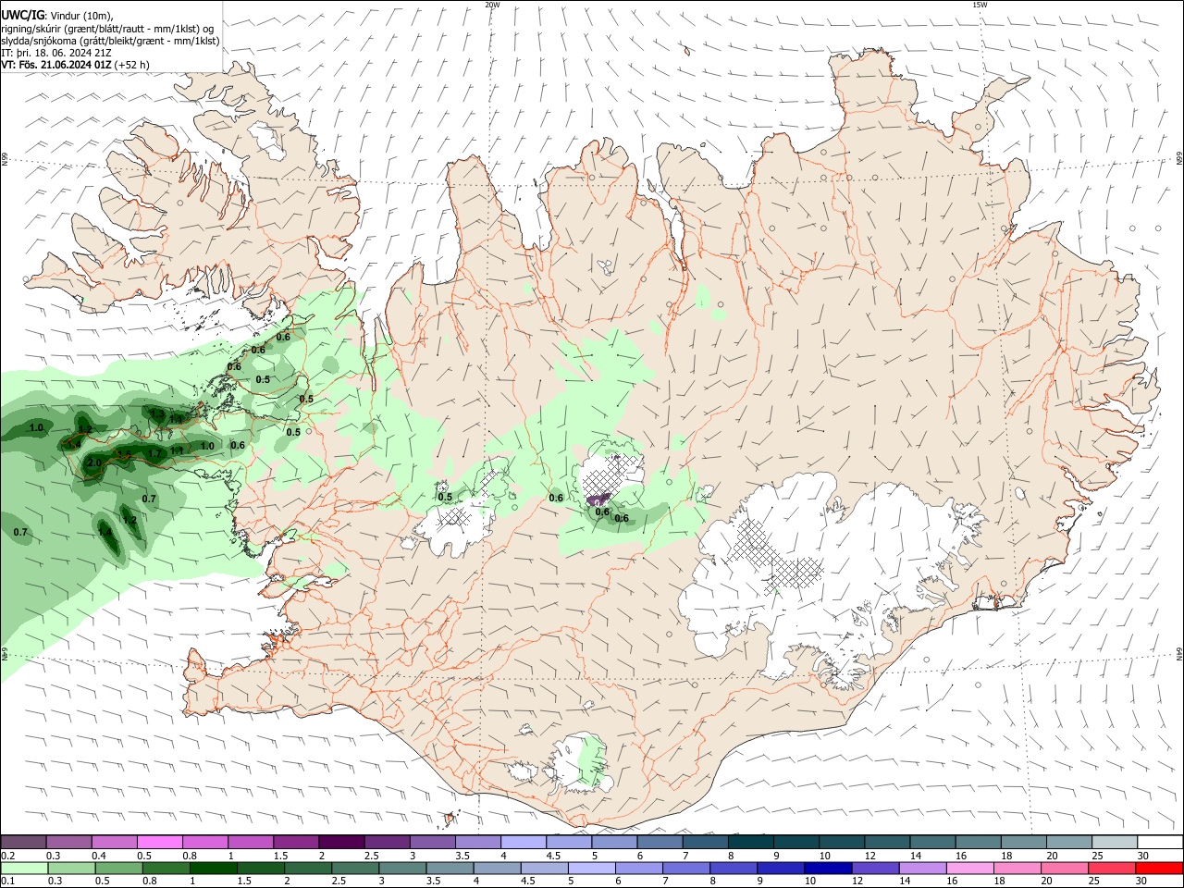
Task: Pick the darkest purple 2 mm snow legend swatch
Action: (340, 842)
